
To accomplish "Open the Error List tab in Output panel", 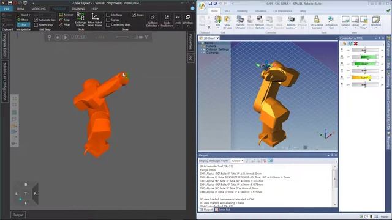I will pyautogui.click(x=222, y=210).
